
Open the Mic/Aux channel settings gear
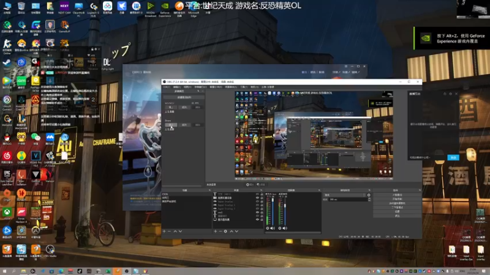268,228
